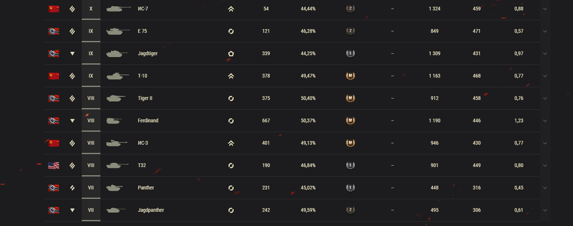
Task: Click the class 2 badge for E 75
Action: [x=350, y=31]
